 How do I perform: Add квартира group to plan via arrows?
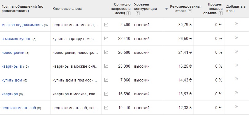coord(236,93)
